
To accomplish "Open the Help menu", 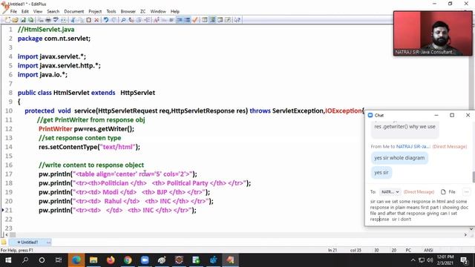I will click(175, 12).
